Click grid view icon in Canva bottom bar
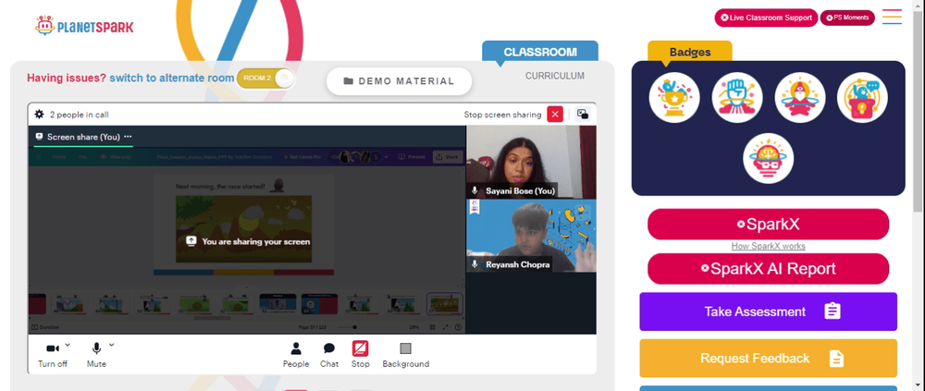The image size is (925, 391). (x=432, y=327)
